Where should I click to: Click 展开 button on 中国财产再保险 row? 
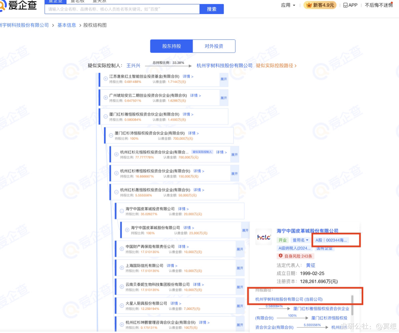click(240, 249)
